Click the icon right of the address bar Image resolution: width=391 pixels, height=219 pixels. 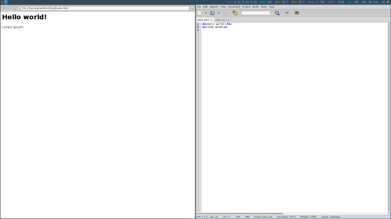[x=193, y=8]
